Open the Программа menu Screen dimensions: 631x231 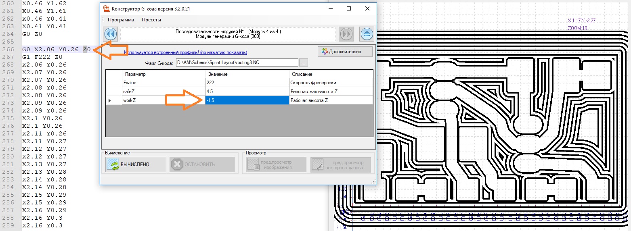[x=121, y=20]
